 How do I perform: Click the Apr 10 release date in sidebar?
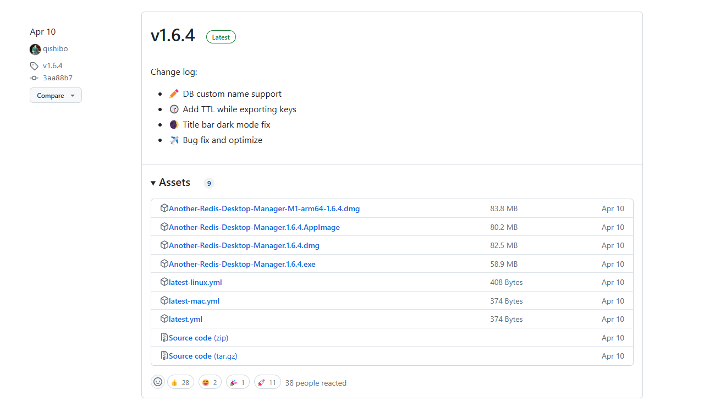tap(43, 32)
